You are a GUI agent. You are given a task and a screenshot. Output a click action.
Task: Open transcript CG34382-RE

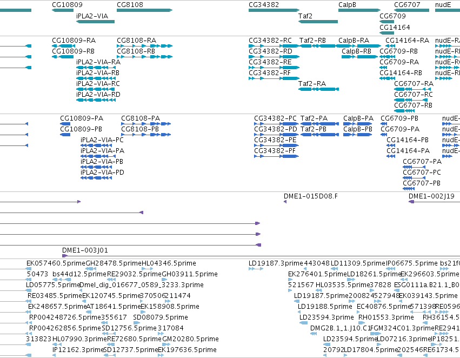tap(270, 62)
